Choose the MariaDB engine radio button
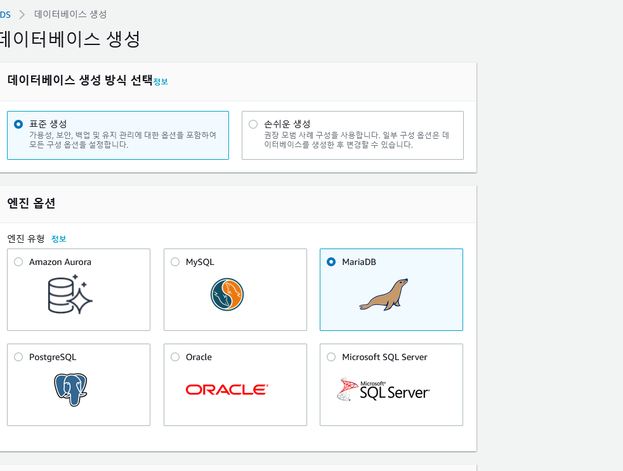Viewport: 623px width, 471px height. click(331, 262)
